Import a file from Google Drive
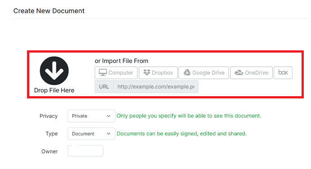The height and width of the screenshot is (169, 311). [x=204, y=73]
